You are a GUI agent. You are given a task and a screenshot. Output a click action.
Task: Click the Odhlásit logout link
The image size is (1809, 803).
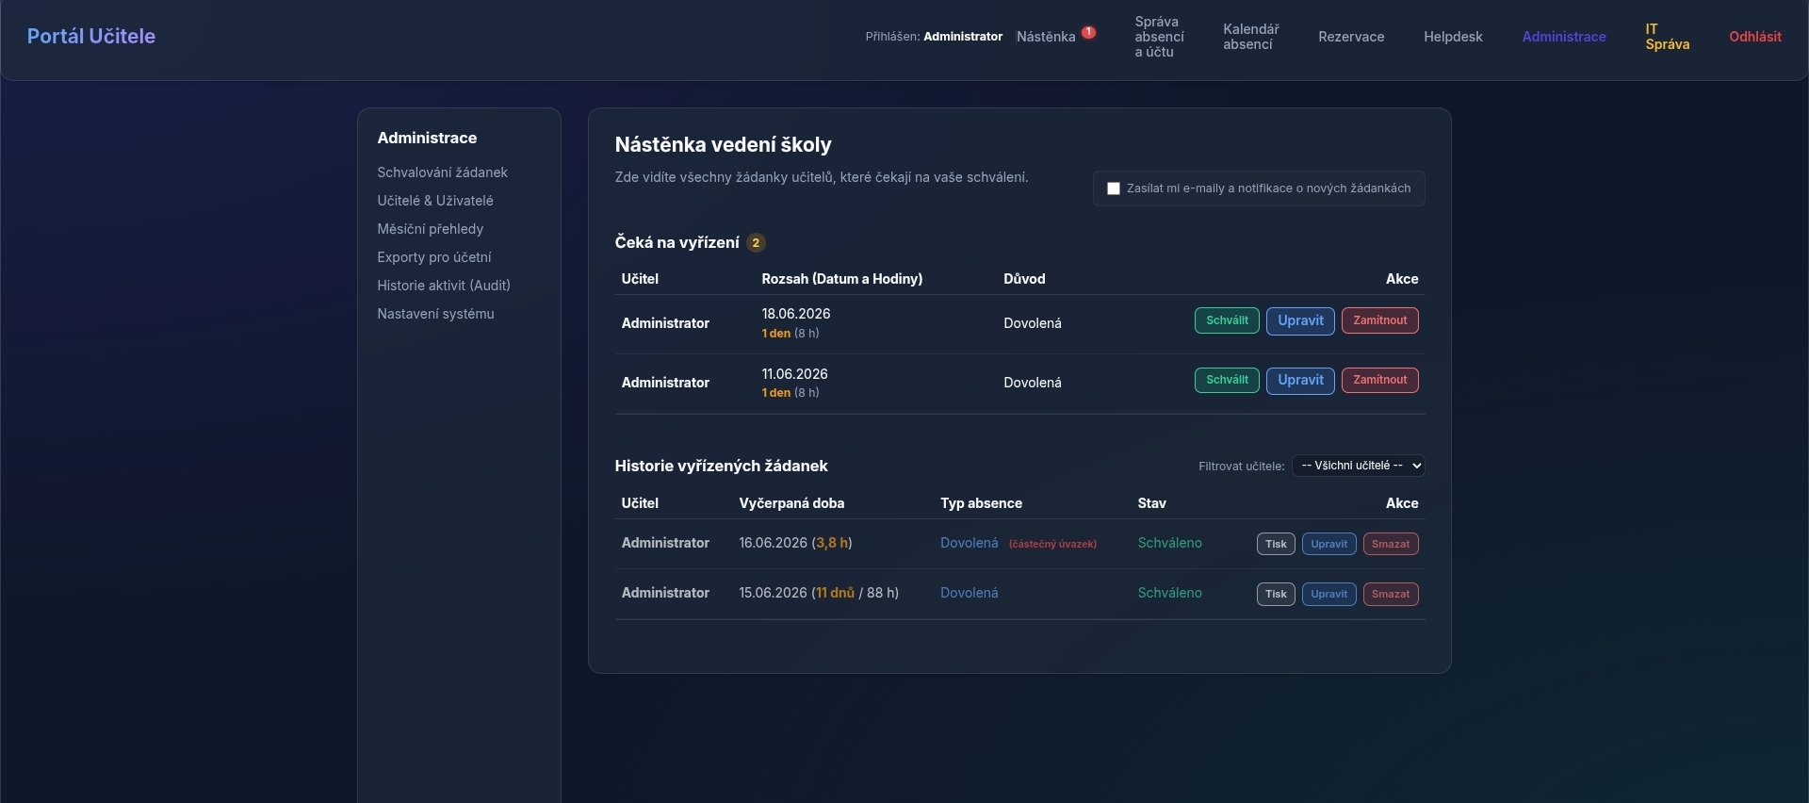coord(1754,37)
